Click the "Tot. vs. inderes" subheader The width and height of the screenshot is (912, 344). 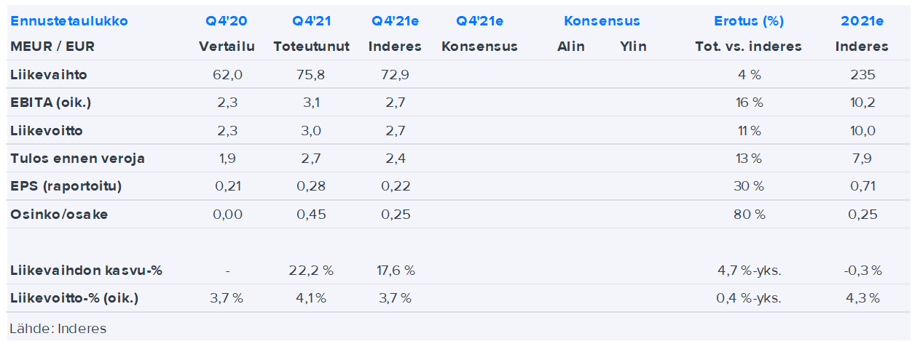748,47
